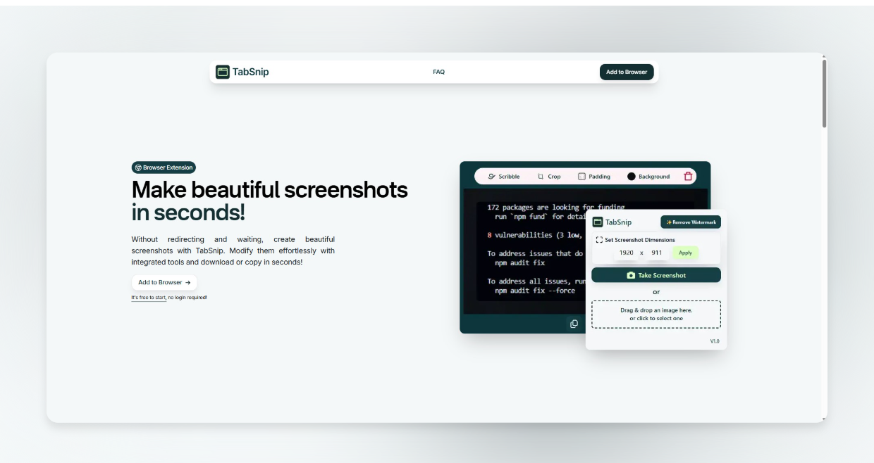Click the red trash delete icon

click(688, 177)
